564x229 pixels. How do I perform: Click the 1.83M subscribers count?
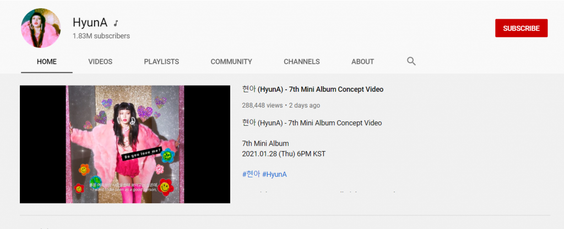[x=101, y=36]
